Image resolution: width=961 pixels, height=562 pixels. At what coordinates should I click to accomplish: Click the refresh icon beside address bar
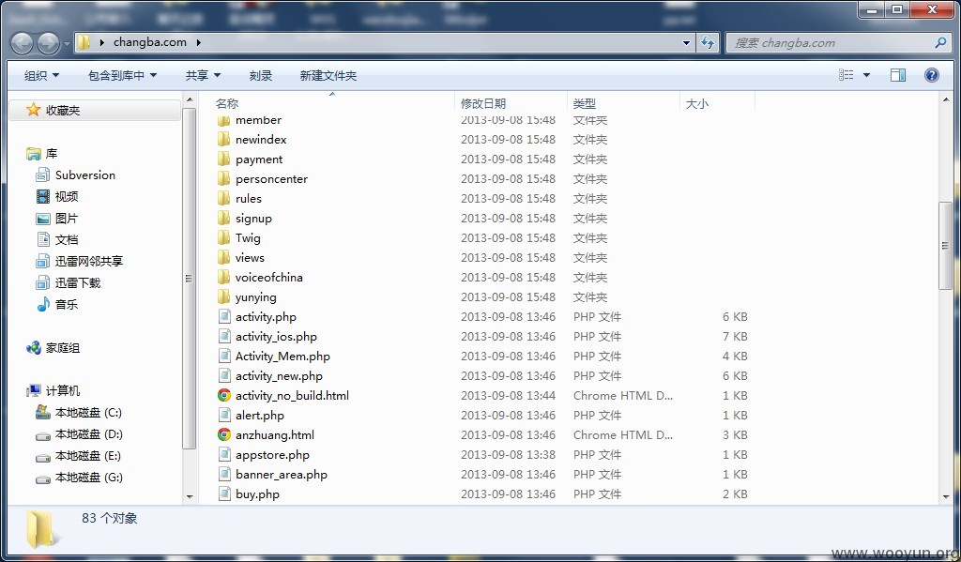point(708,42)
